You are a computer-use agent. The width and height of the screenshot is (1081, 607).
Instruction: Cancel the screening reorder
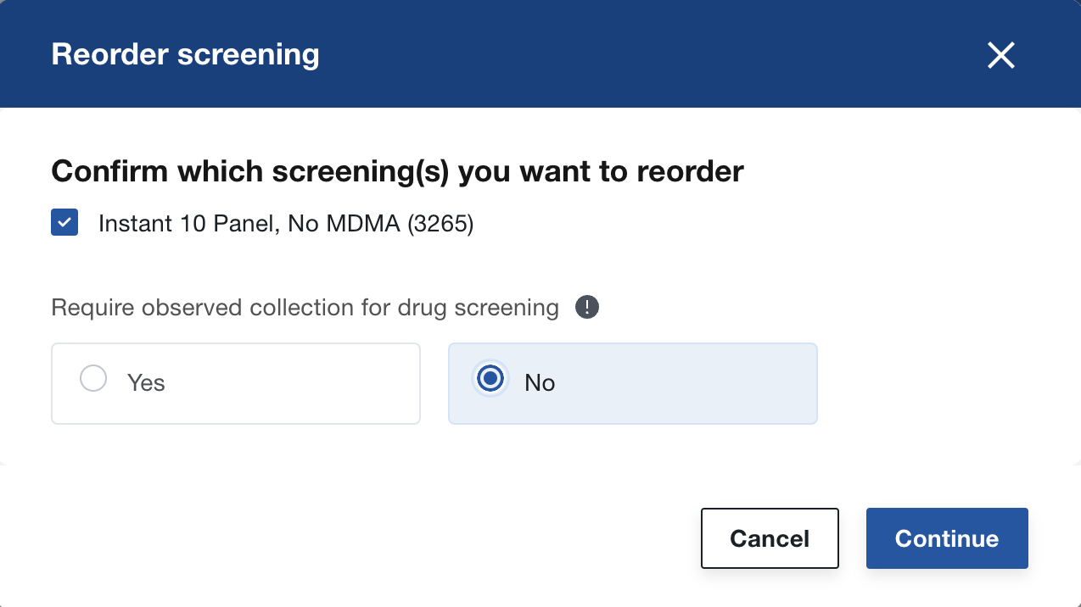[x=770, y=538]
